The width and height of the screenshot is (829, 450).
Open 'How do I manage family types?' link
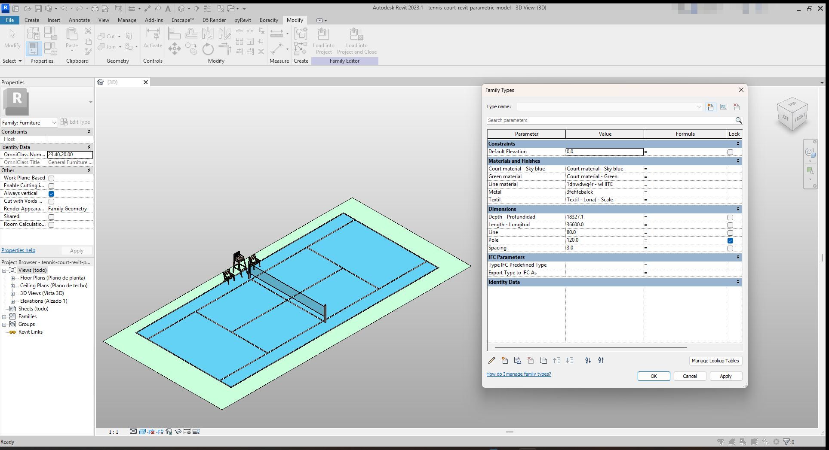tap(519, 374)
